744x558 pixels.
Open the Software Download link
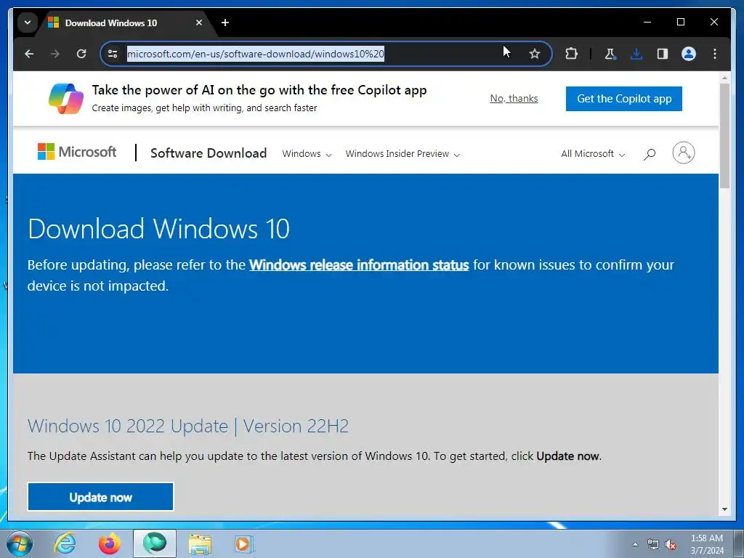tap(209, 153)
